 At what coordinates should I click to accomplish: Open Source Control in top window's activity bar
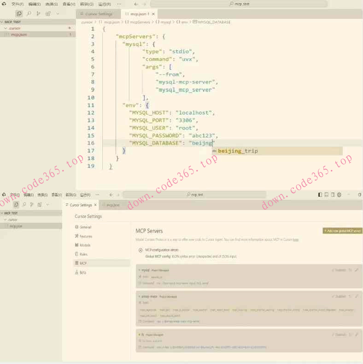(x=39, y=14)
